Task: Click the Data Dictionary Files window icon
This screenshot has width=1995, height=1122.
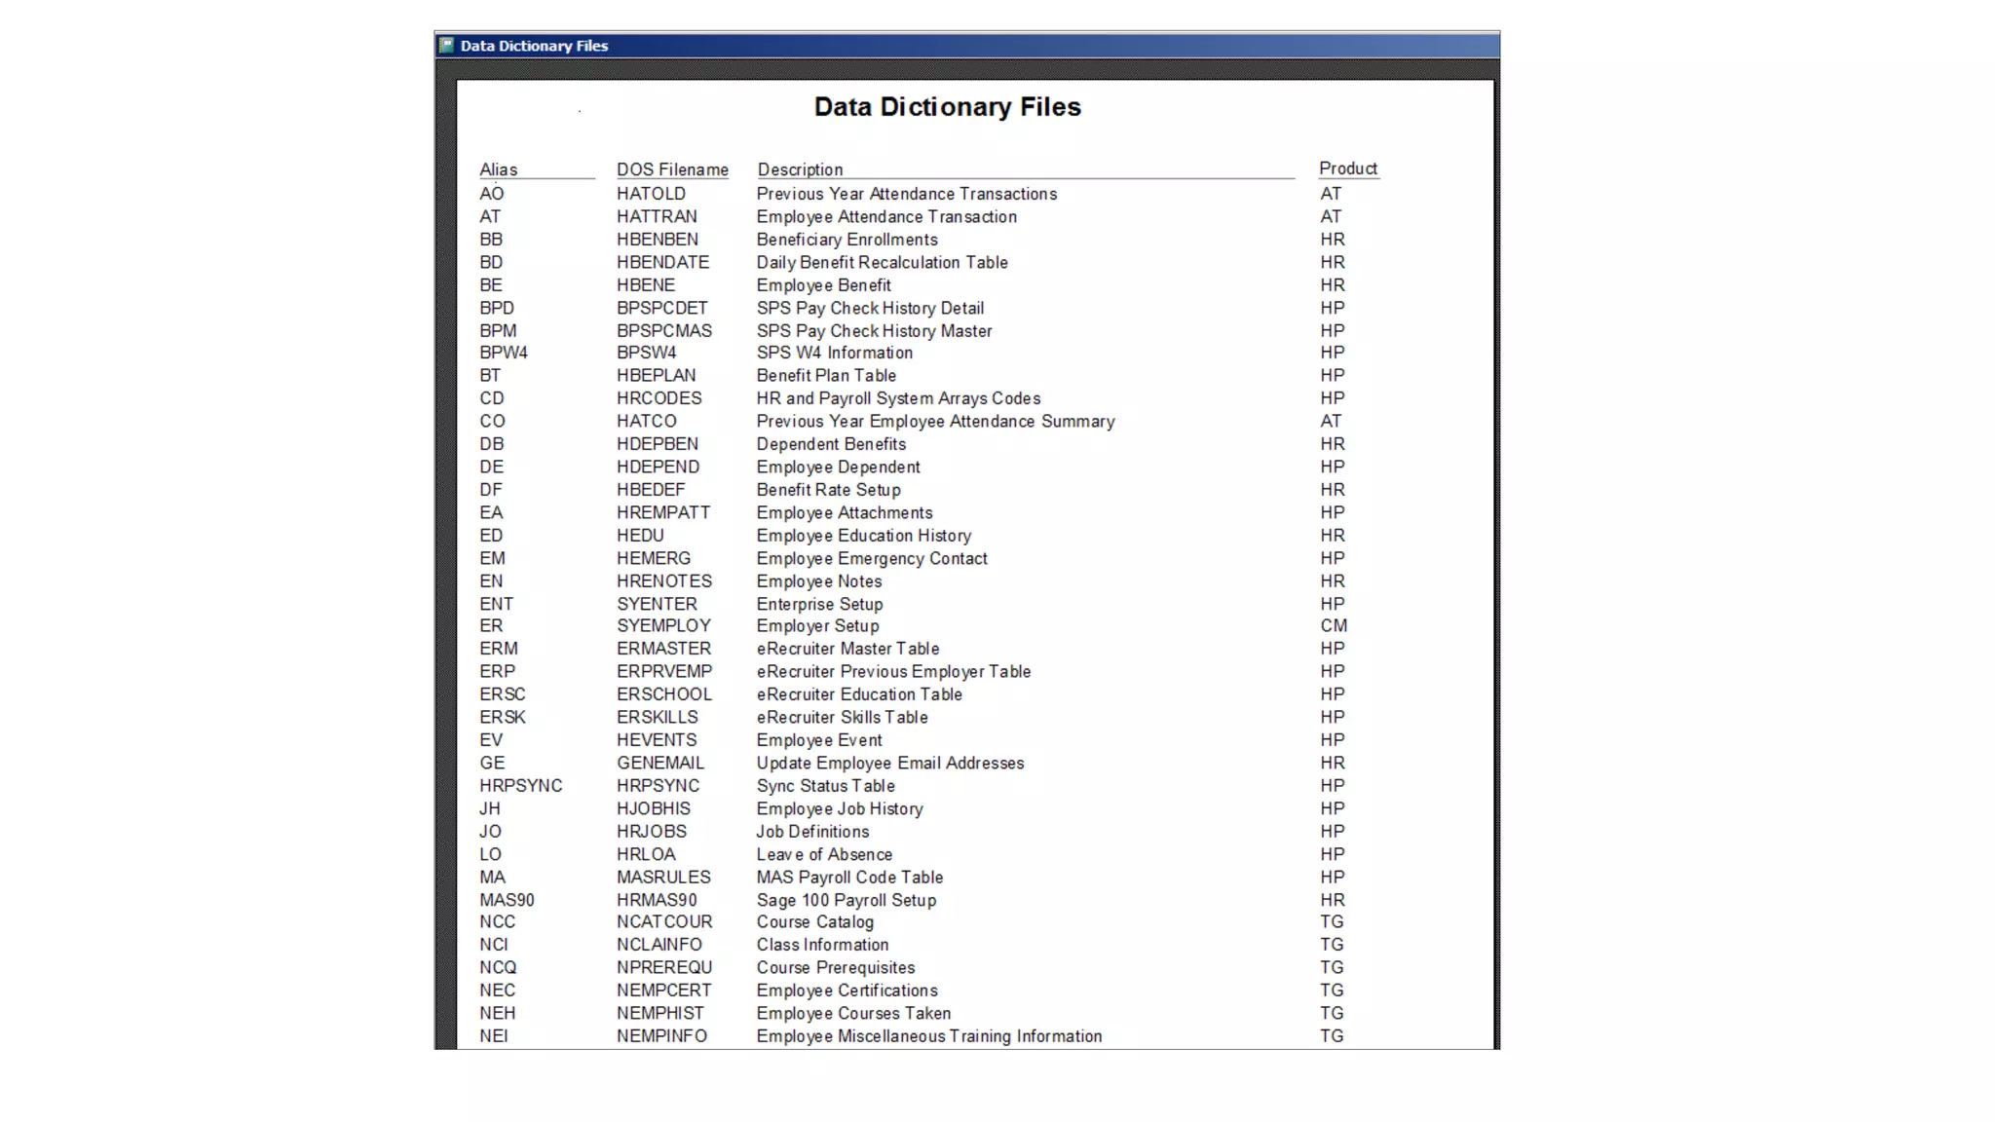Action: (447, 46)
